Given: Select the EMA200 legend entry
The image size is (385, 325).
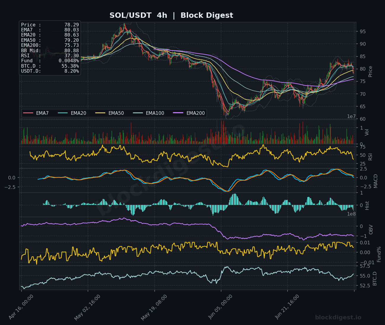Looking at the screenshot, I should coord(189,113).
